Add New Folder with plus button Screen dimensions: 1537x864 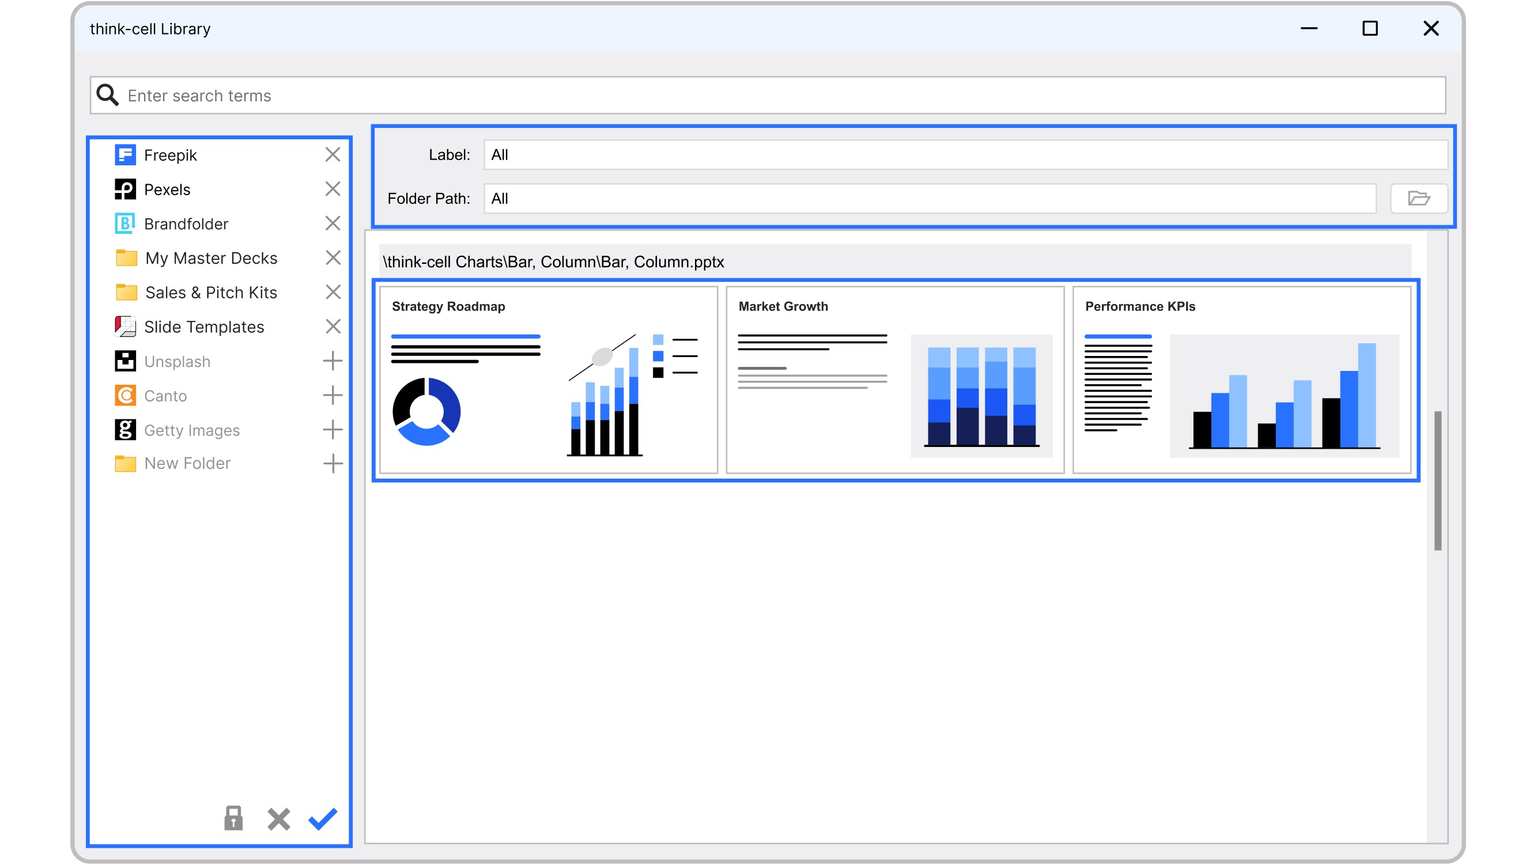pyautogui.click(x=333, y=463)
